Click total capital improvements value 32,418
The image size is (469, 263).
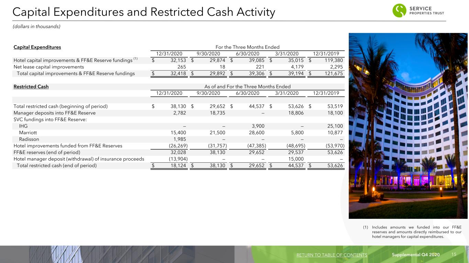(x=178, y=73)
